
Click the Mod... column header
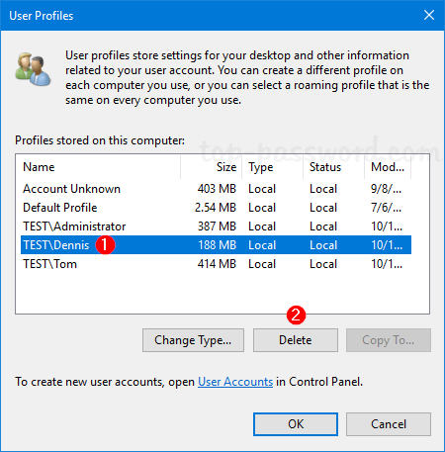[388, 167]
